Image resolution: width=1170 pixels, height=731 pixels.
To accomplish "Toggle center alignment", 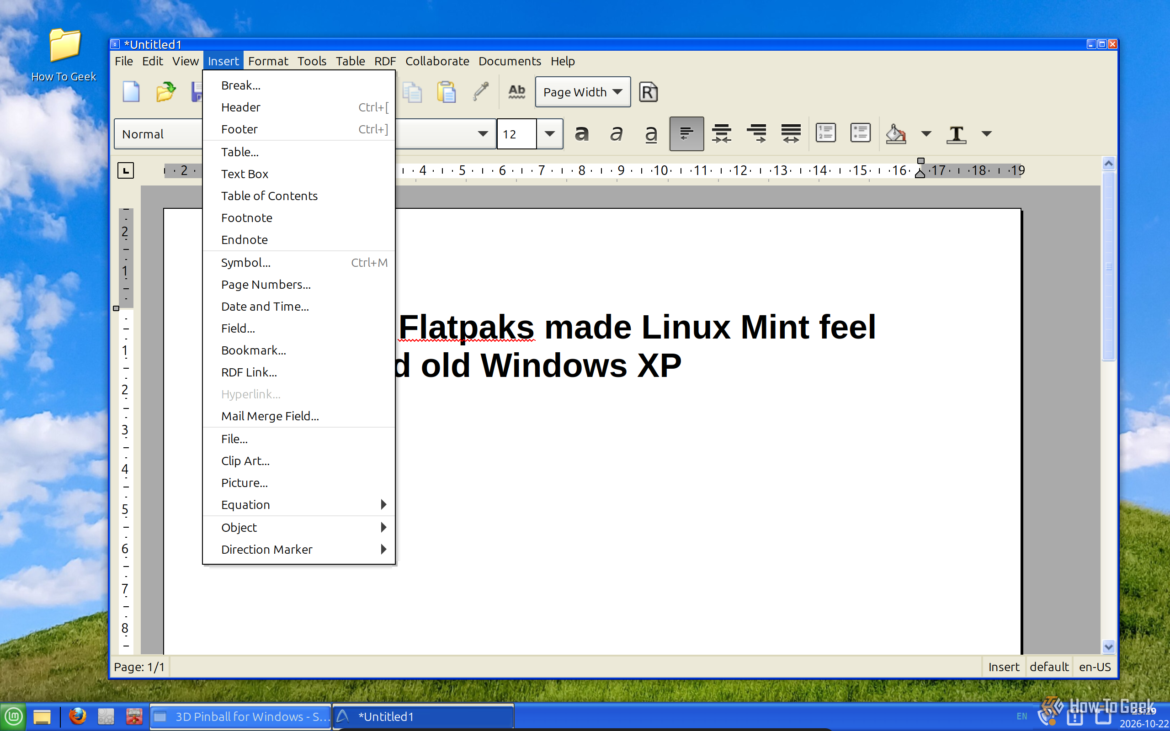I will point(721,133).
